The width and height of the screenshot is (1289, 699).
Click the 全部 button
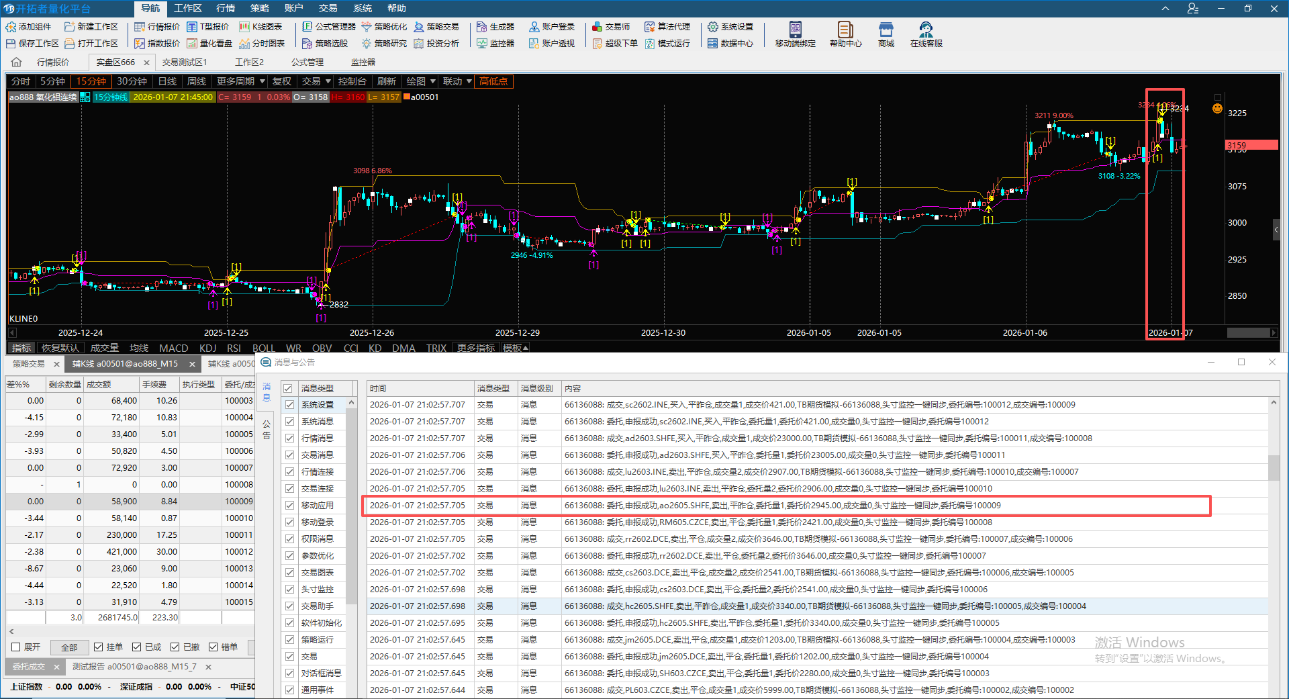coord(69,647)
